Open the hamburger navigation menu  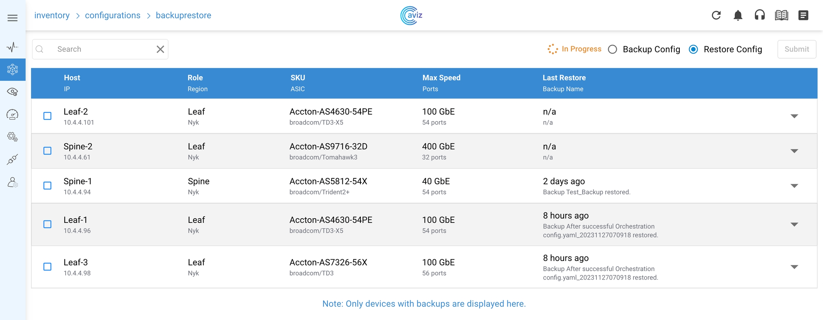(x=13, y=18)
